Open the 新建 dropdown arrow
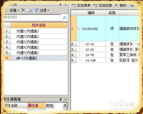143x114 pixels. pyautogui.click(x=18, y=10)
